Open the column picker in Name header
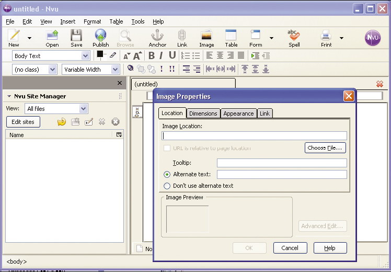 [x=119, y=135]
